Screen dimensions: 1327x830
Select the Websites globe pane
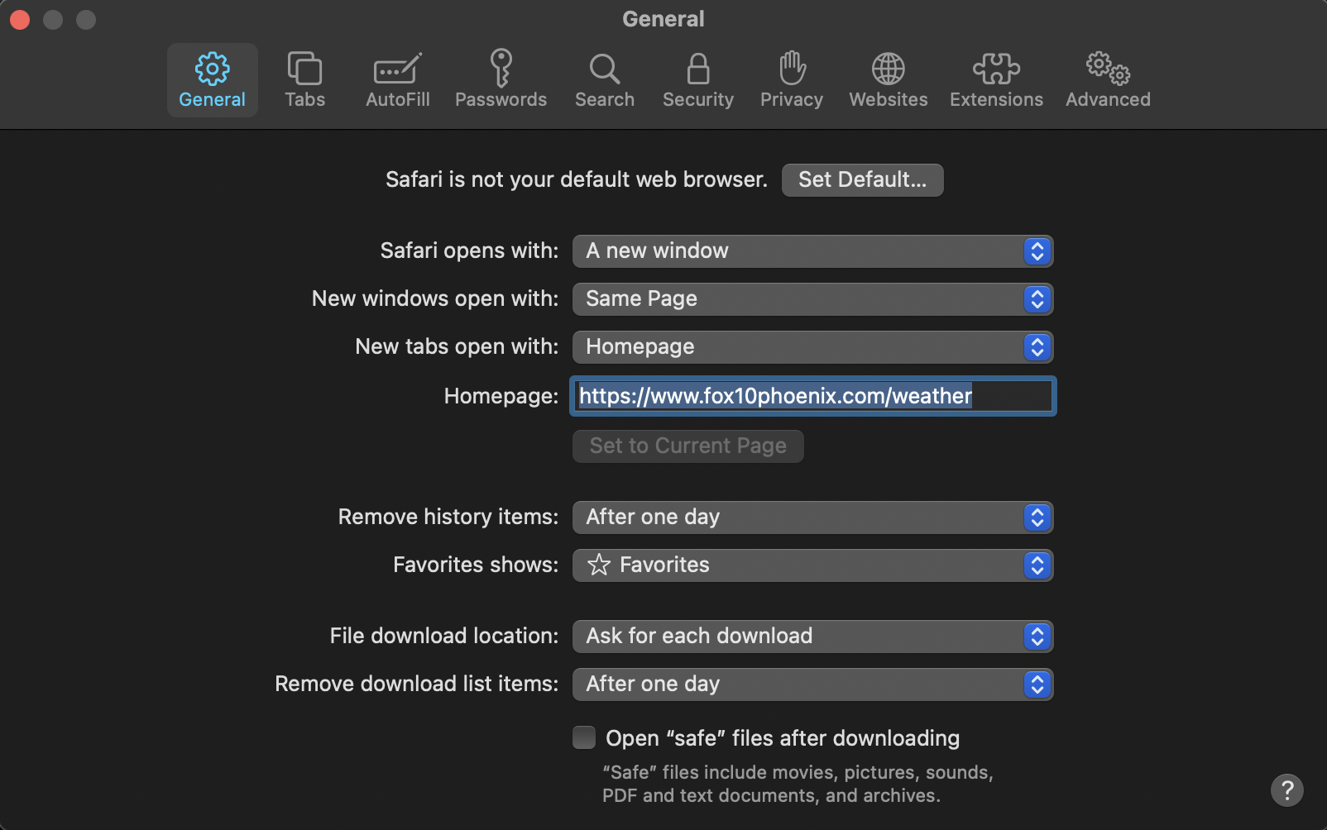pyautogui.click(x=889, y=80)
